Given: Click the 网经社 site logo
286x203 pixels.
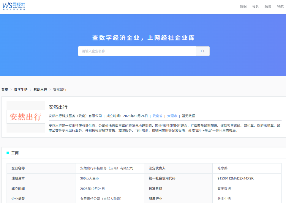Looking at the screenshot, I should tap(14, 6).
